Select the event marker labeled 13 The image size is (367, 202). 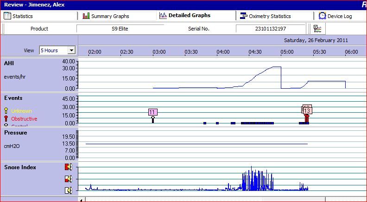click(x=307, y=110)
